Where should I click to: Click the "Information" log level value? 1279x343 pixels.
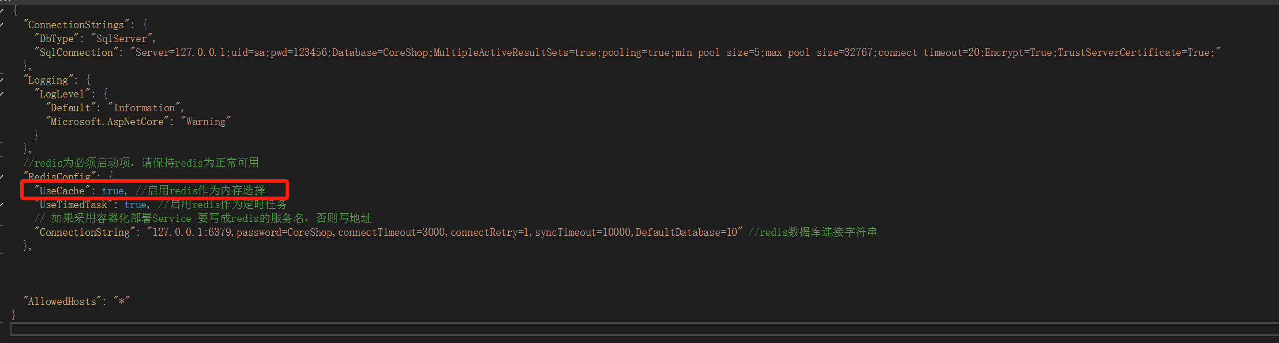point(144,108)
